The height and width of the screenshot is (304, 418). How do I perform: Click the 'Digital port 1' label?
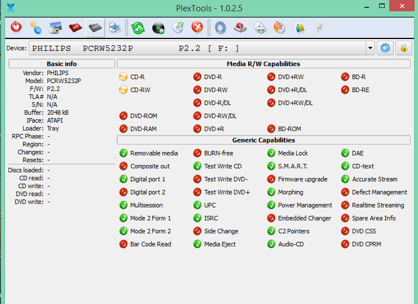(x=148, y=179)
